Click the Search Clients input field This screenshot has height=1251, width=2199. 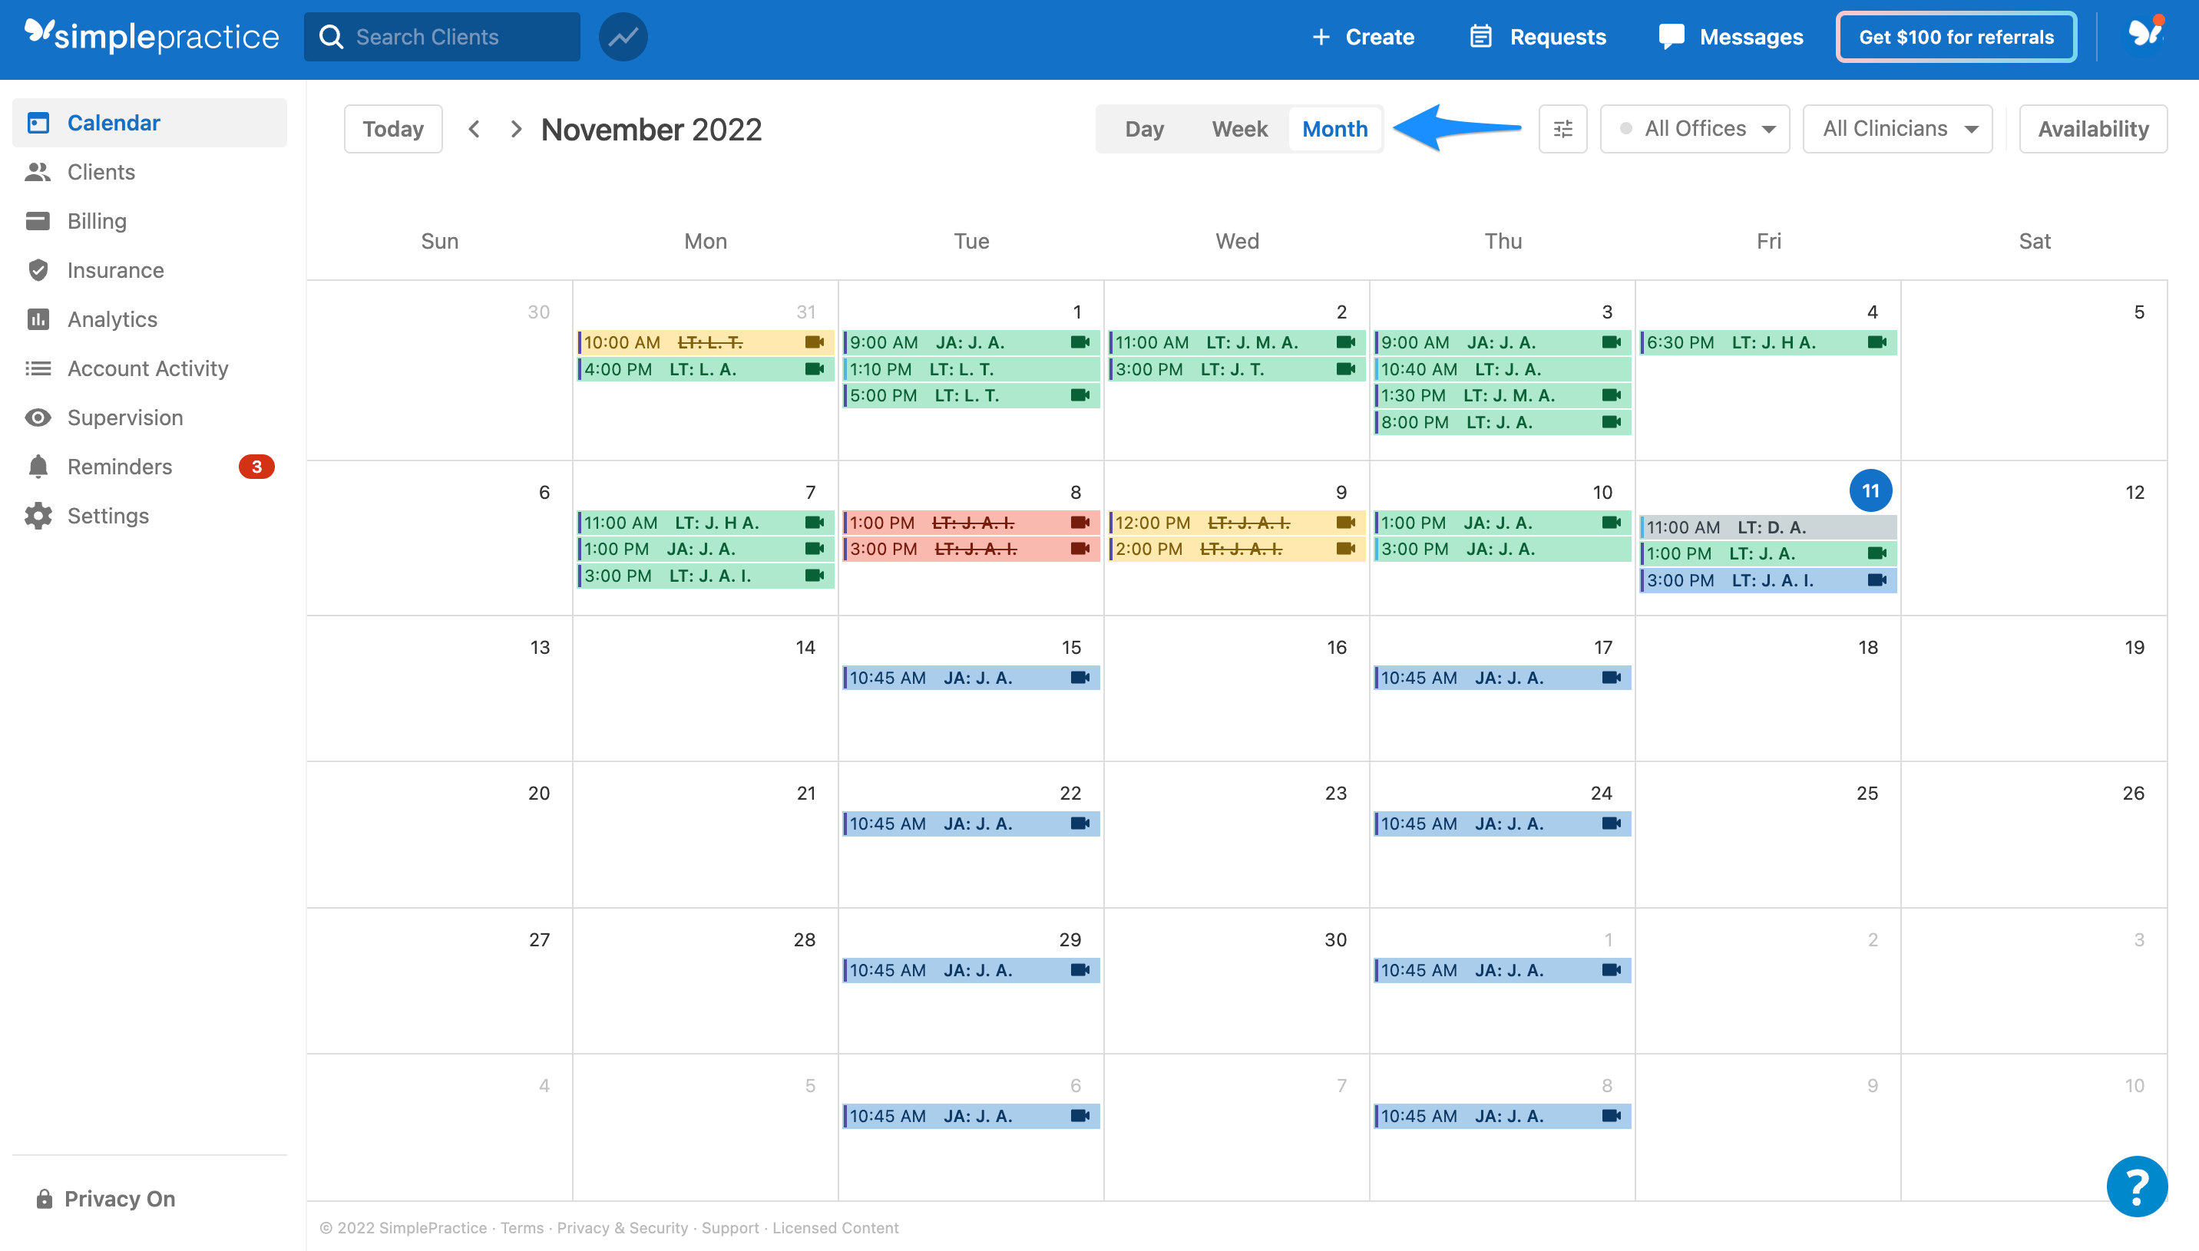[444, 36]
